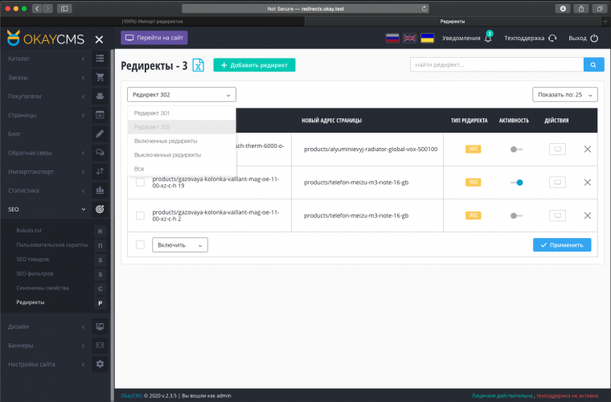The height and width of the screenshot is (402, 611).
Task: Open the Включить bulk action dropdown
Action: click(180, 244)
